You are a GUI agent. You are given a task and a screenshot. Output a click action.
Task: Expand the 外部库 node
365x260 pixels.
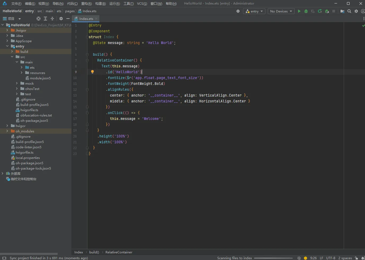click(2, 174)
